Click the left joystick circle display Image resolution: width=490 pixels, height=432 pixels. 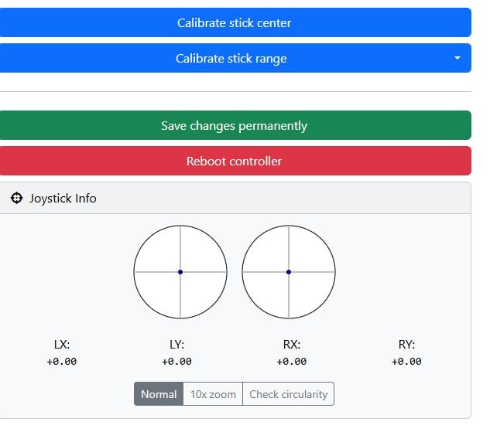click(x=163, y=255)
